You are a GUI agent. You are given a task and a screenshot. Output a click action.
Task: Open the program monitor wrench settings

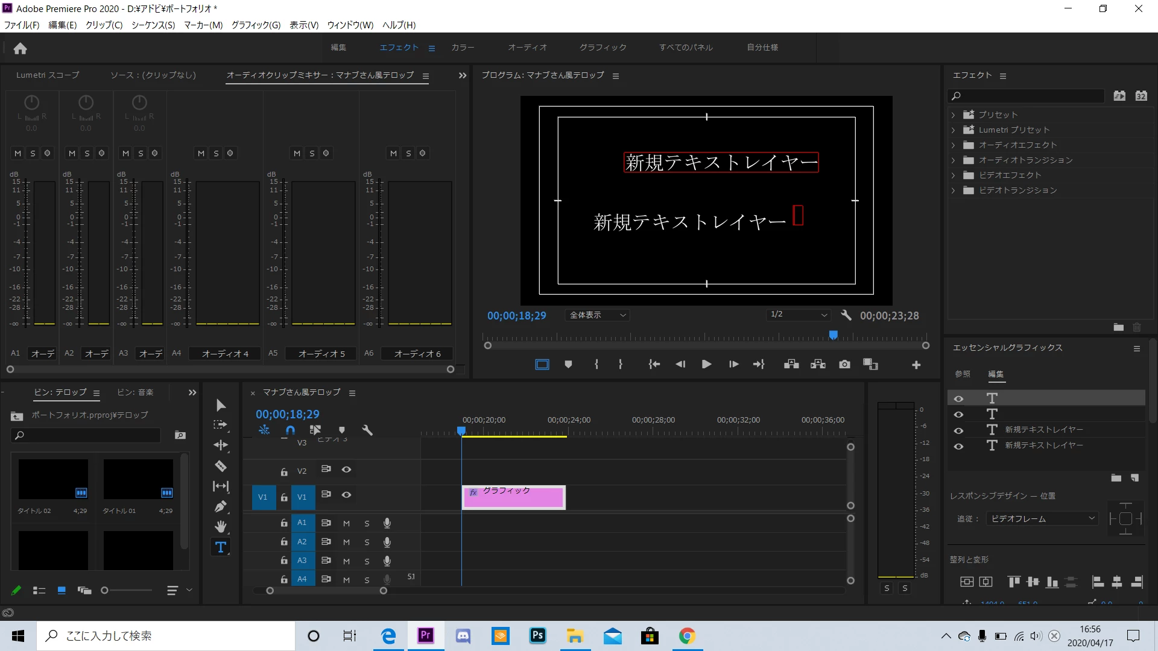846,315
